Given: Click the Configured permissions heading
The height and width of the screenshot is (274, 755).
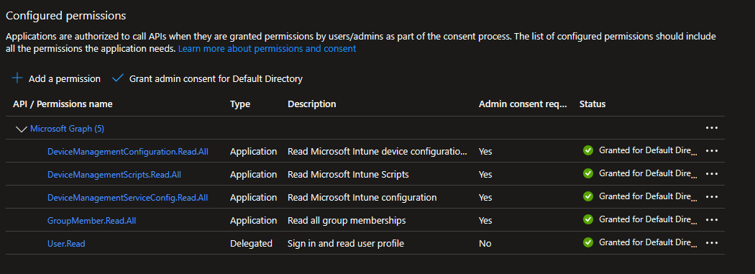Looking at the screenshot, I should pos(66,16).
